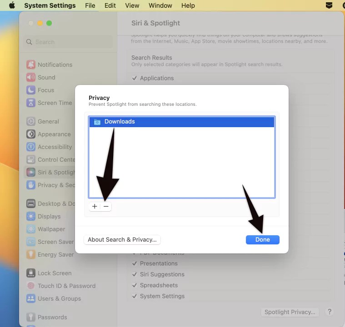Toggle the Siri Suggestions checkbox
This screenshot has height=327, width=345.
[135, 274]
